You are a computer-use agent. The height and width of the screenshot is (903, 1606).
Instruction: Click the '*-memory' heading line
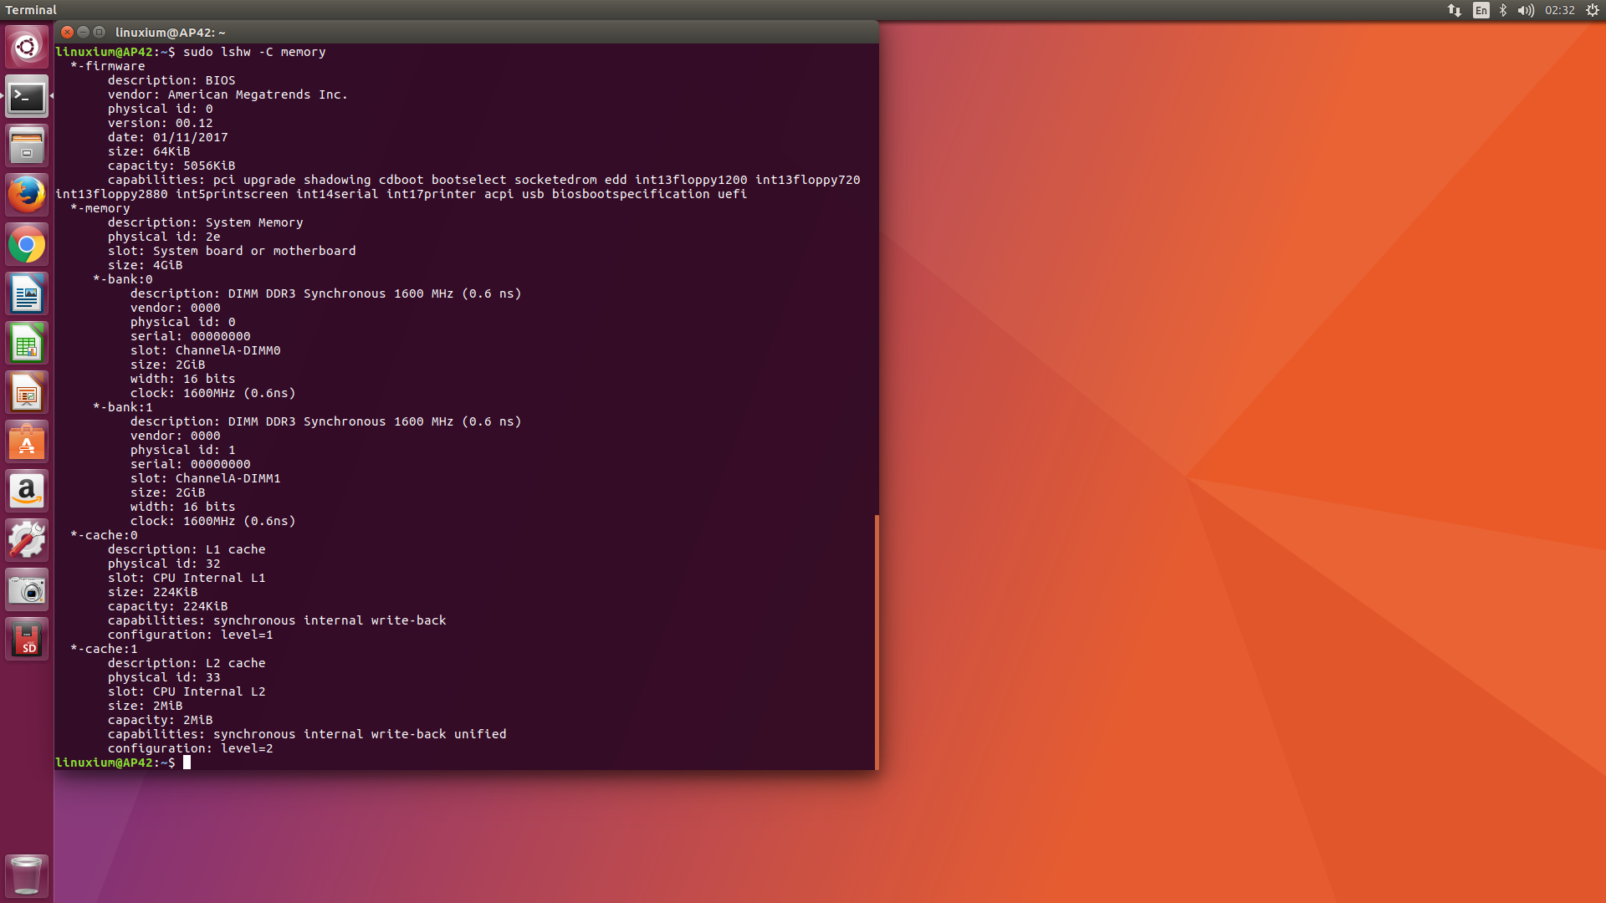point(100,208)
